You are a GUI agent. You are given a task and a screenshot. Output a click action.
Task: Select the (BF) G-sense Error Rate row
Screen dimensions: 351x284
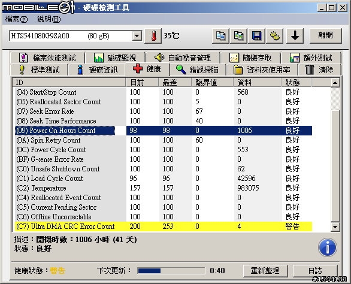point(164,159)
